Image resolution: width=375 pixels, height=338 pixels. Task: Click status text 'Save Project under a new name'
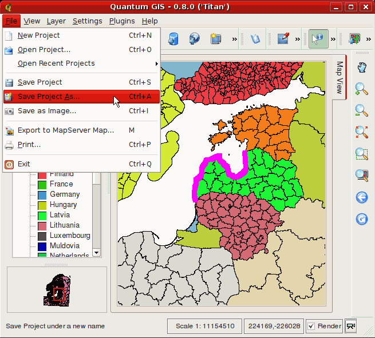(x=55, y=326)
